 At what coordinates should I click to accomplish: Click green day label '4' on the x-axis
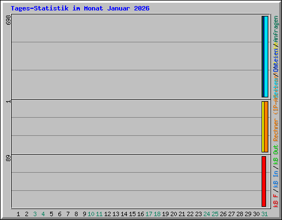click(x=43, y=214)
